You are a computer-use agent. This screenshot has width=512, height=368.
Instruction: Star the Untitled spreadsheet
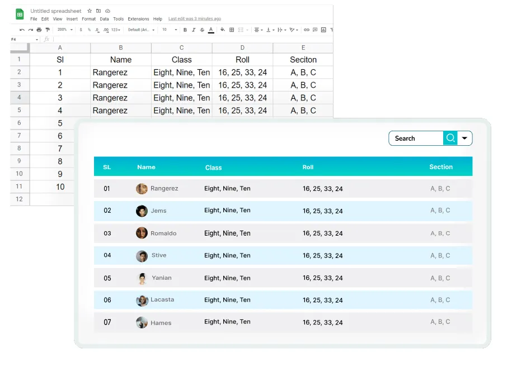(90, 11)
